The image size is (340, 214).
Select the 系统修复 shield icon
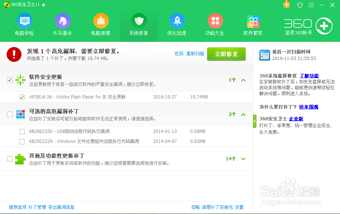tap(139, 21)
